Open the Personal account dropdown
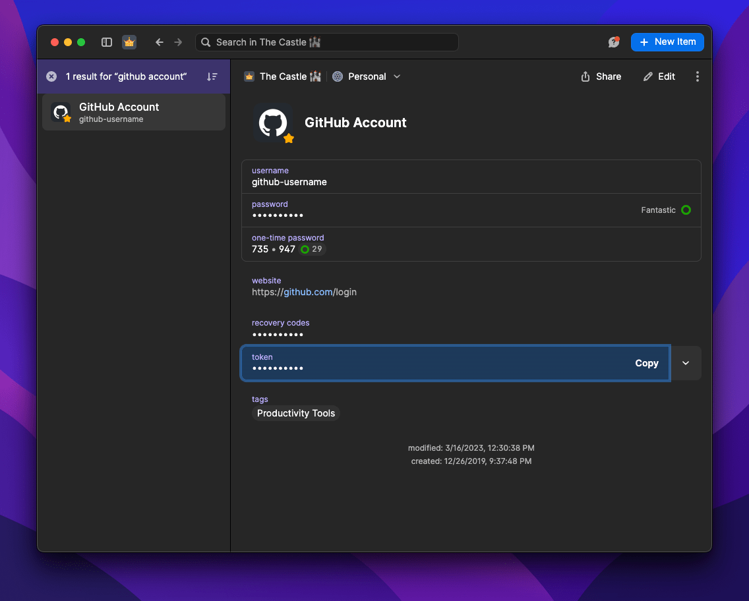749x601 pixels. coord(367,76)
